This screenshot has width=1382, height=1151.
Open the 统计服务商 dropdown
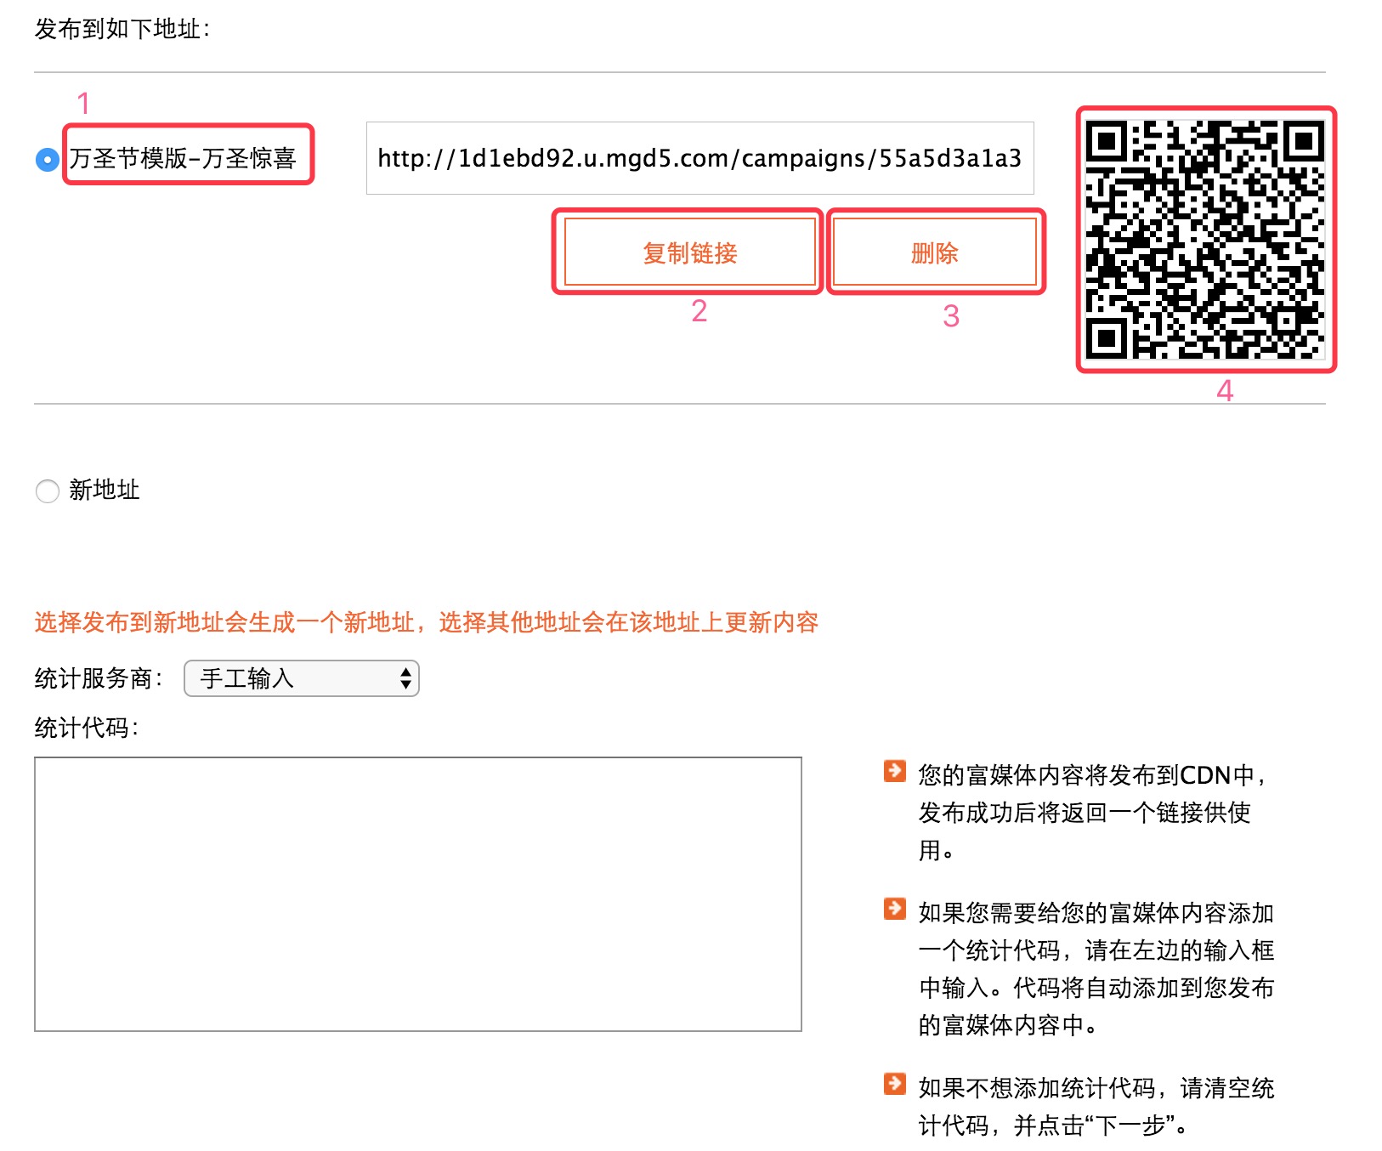click(302, 678)
